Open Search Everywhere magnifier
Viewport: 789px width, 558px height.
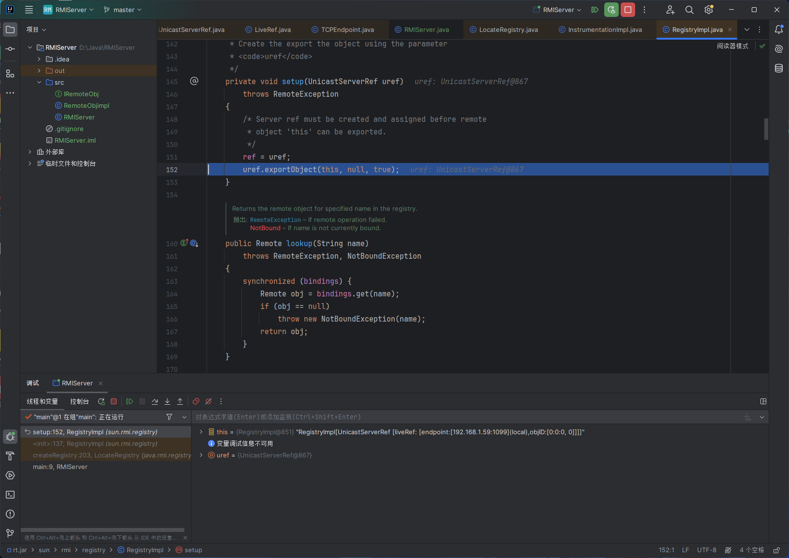pos(689,10)
